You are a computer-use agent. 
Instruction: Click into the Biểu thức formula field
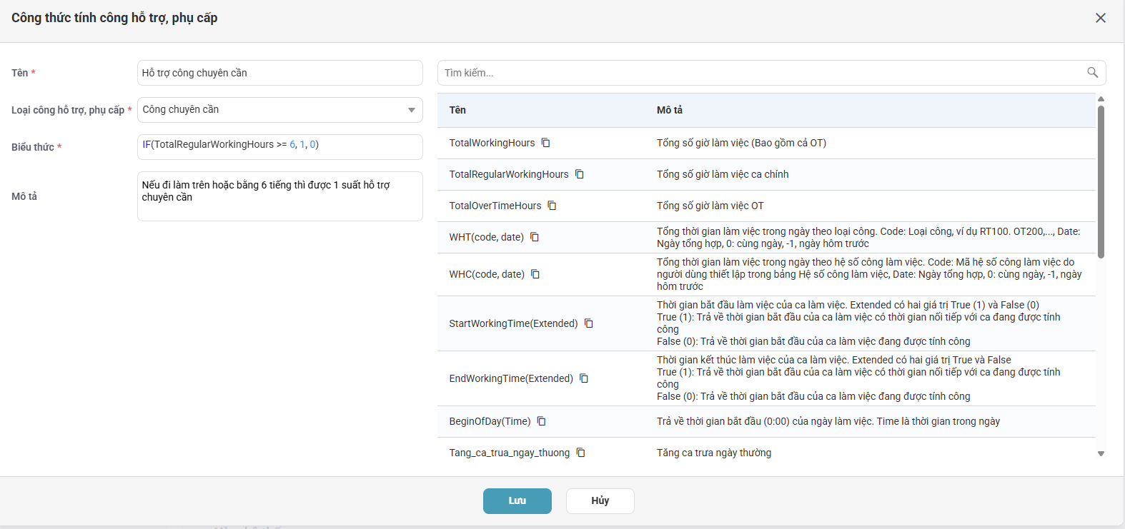click(280, 147)
